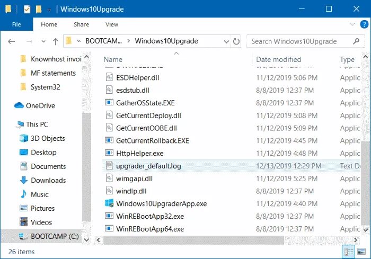Click the navigation pane scroll down arrow
The image size is (371, 259).
coord(86,240)
